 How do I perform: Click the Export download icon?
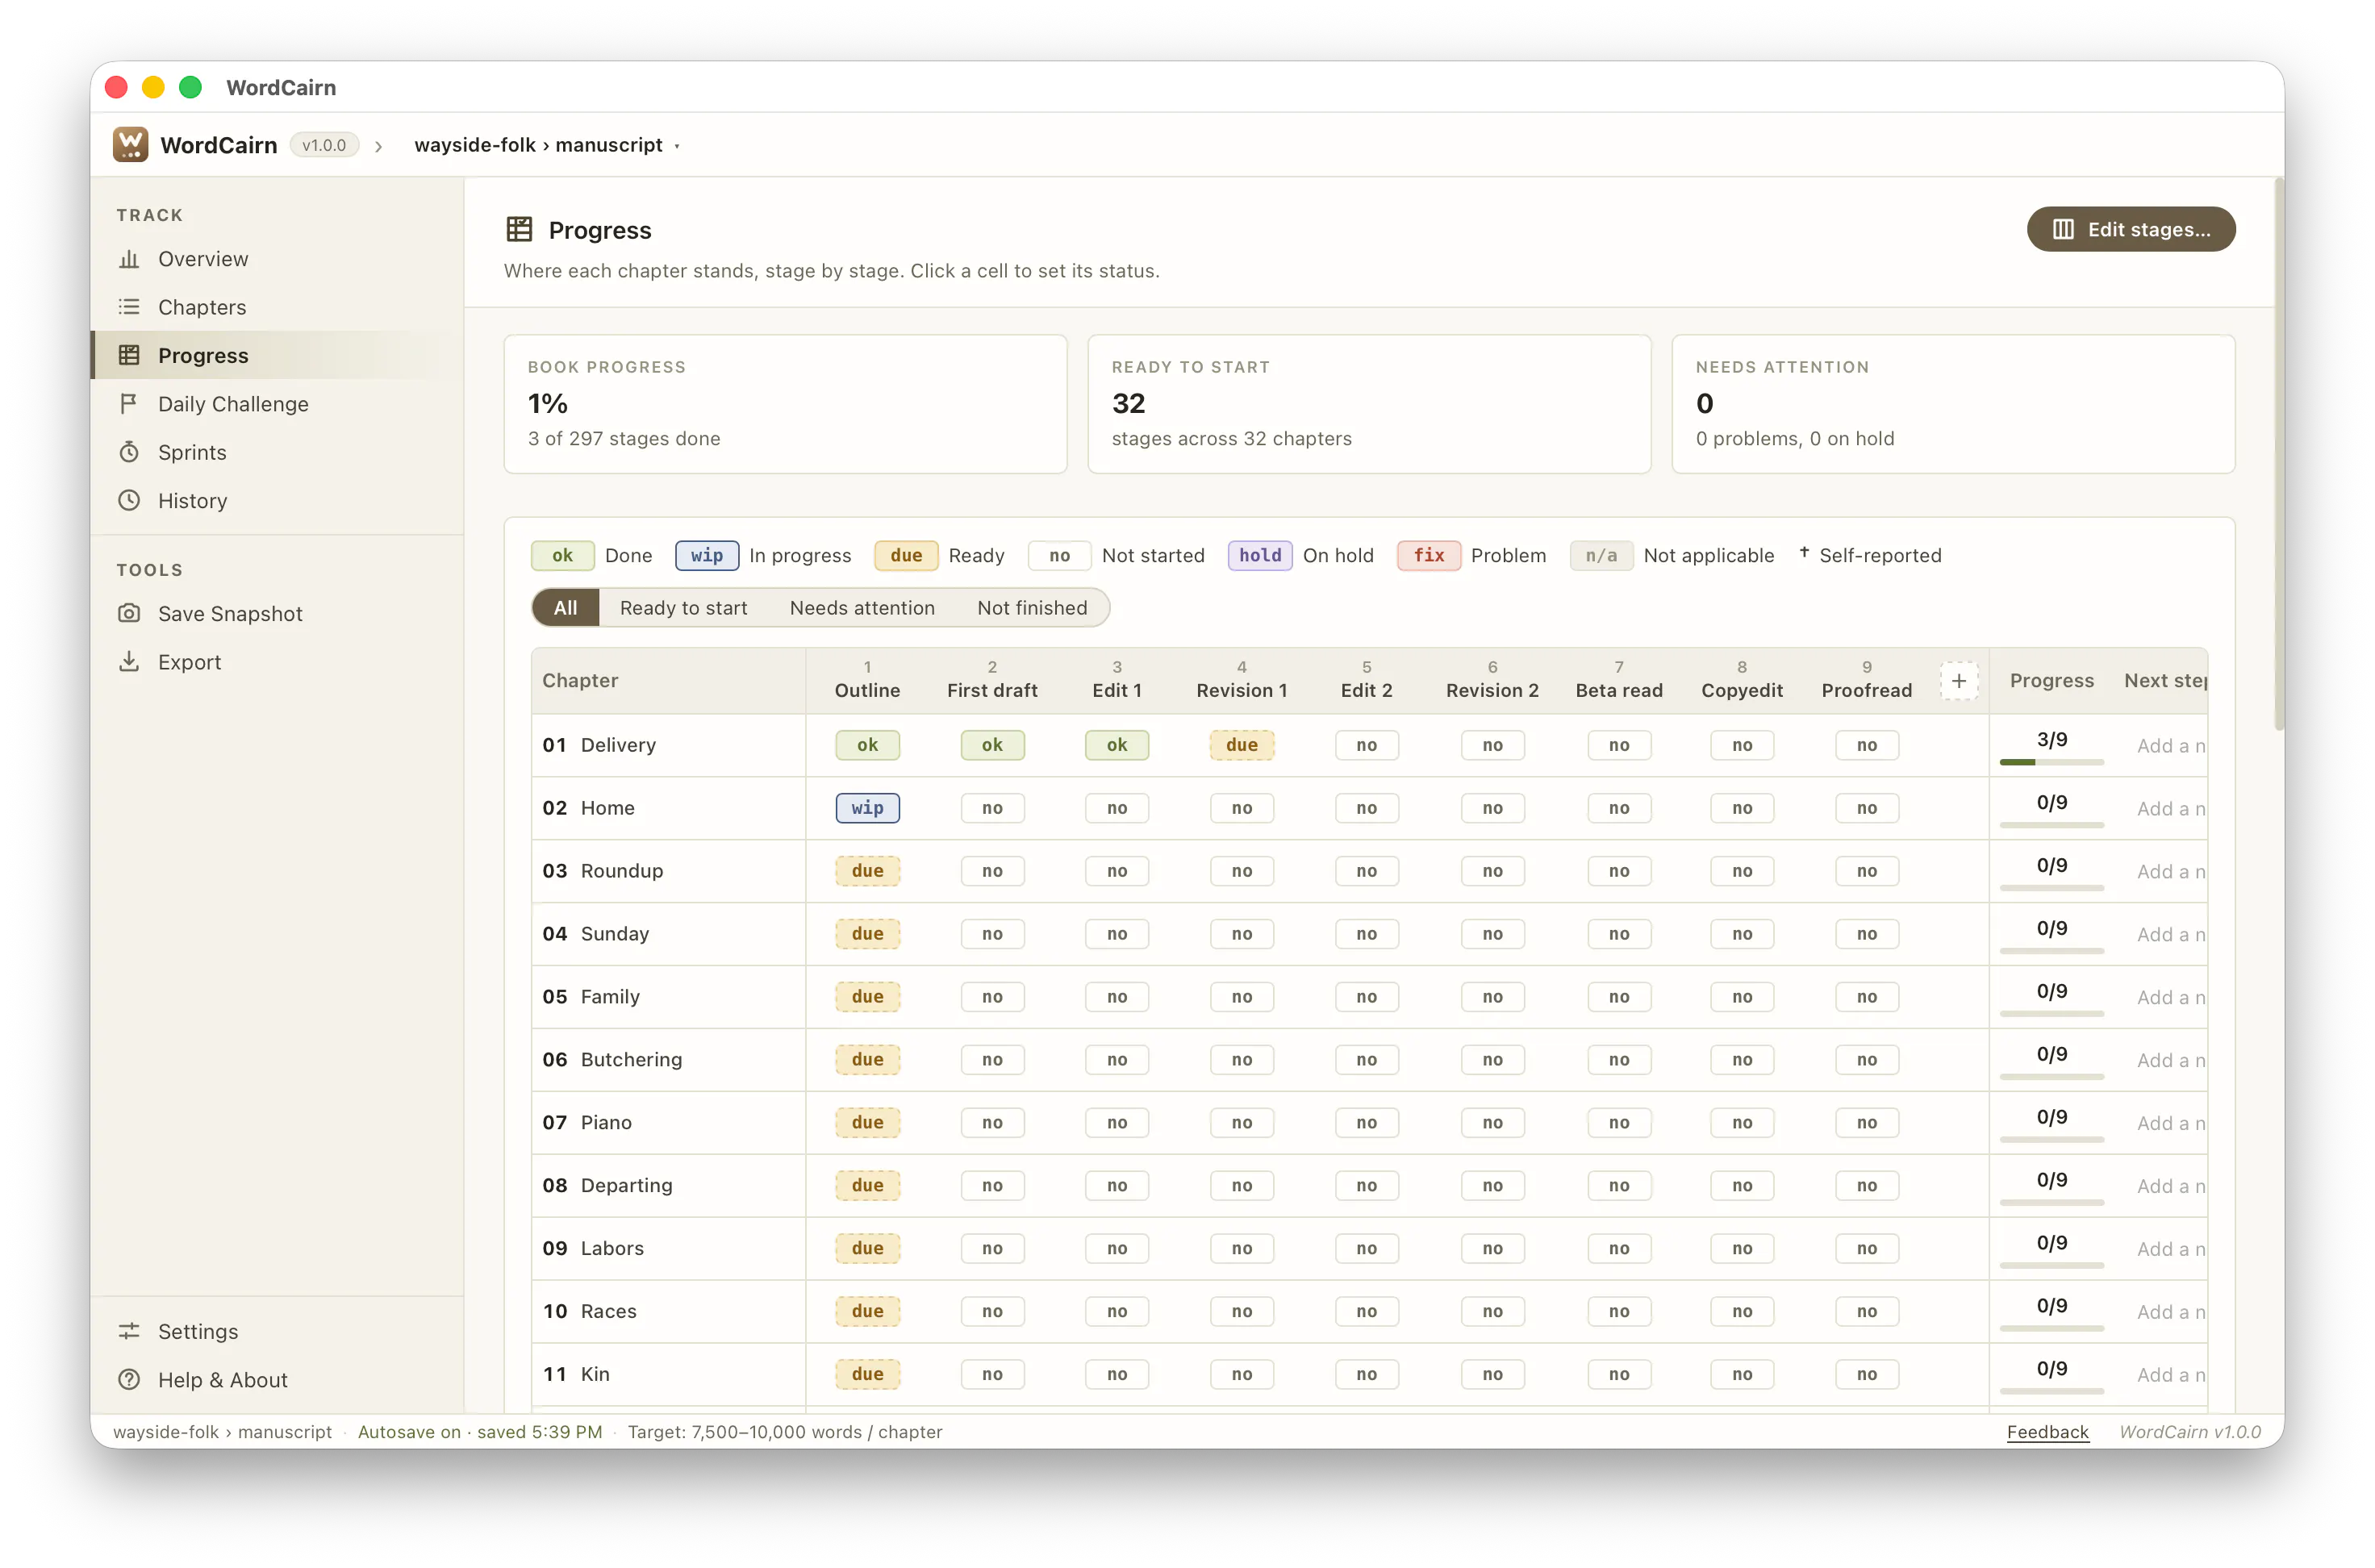click(129, 662)
